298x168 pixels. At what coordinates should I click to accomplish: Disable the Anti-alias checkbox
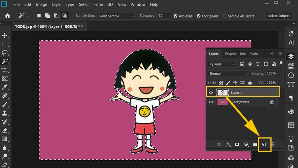[x=176, y=16]
